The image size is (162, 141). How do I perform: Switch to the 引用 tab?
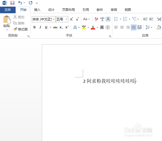pos(86,10)
